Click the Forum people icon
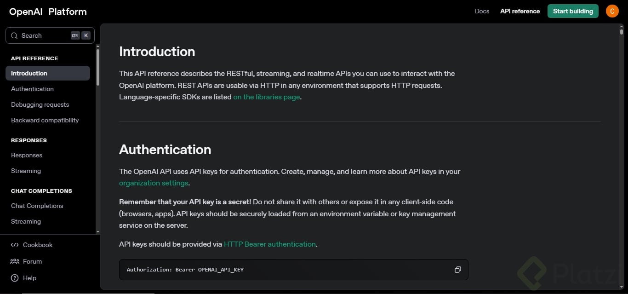The width and height of the screenshot is (628, 294). click(x=15, y=261)
